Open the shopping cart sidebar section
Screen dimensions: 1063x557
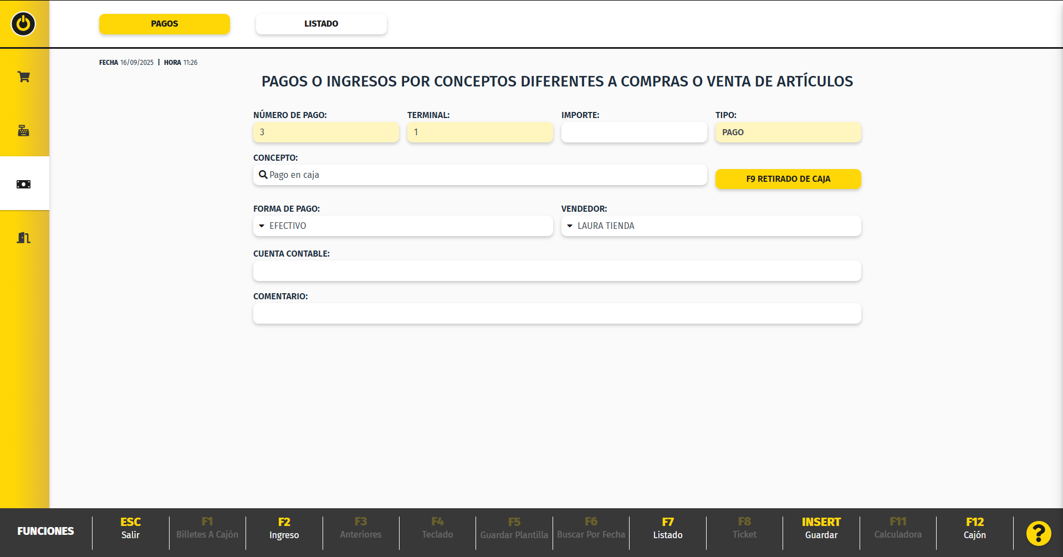[24, 76]
